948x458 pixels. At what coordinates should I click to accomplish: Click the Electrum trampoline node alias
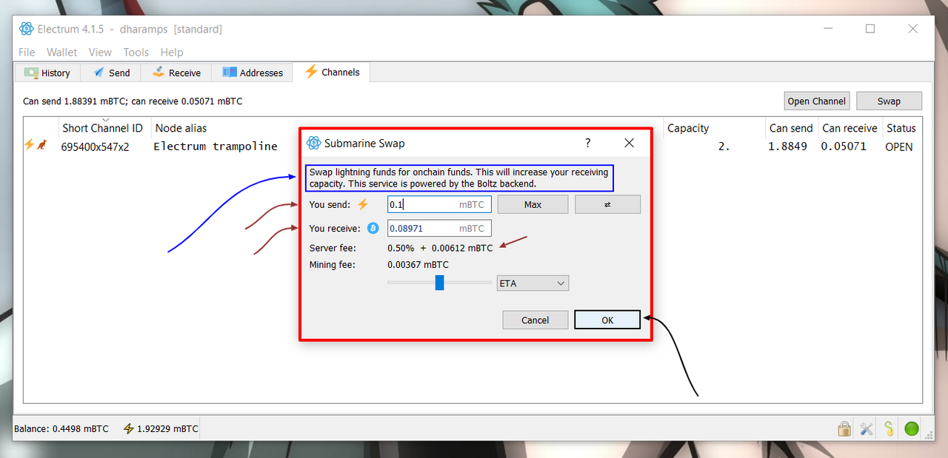[216, 147]
